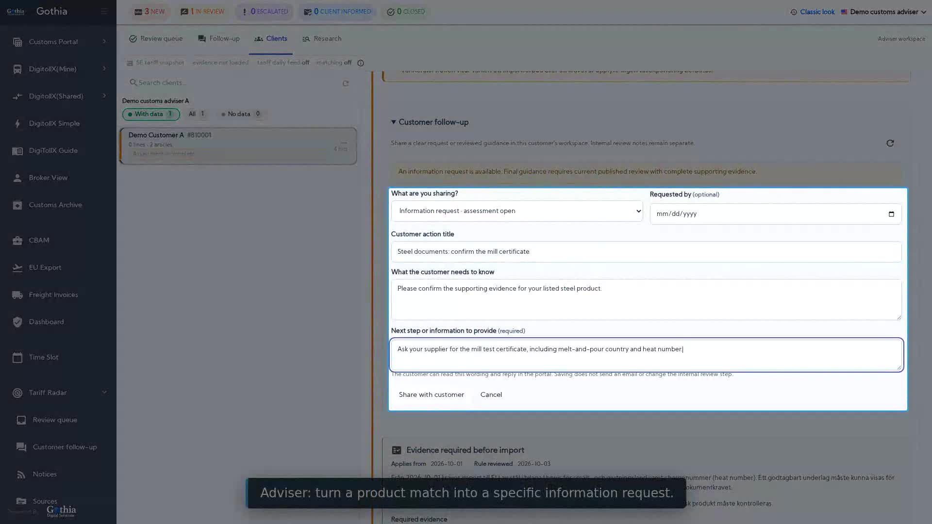932x524 pixels.
Task: Click the Dashboard shield icon
Action: tap(17, 322)
